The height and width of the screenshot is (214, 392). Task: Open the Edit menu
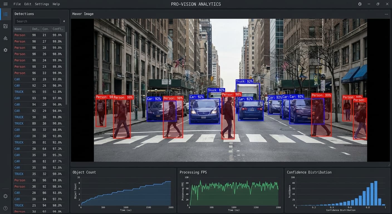pyautogui.click(x=28, y=4)
